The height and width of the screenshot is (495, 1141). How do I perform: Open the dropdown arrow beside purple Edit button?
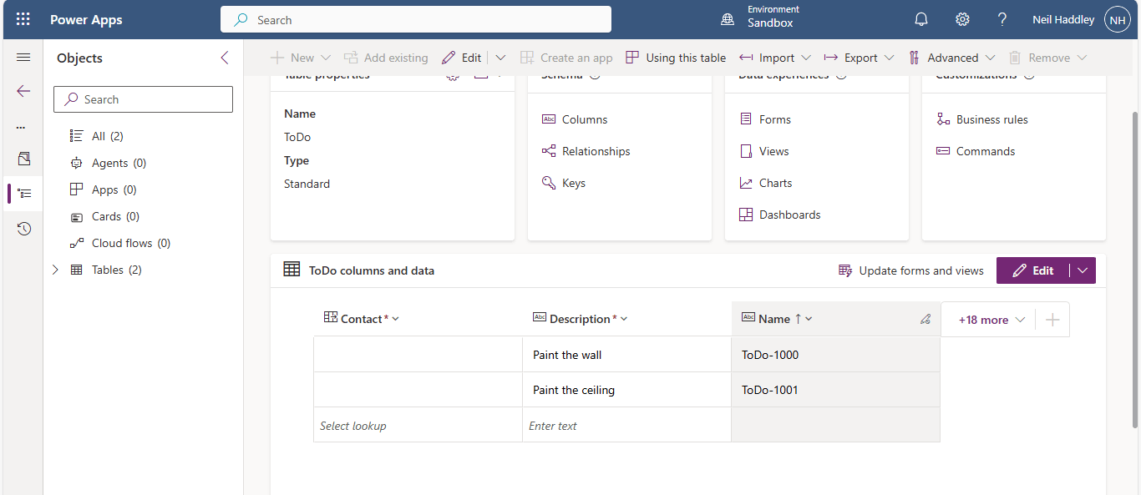[1083, 270]
